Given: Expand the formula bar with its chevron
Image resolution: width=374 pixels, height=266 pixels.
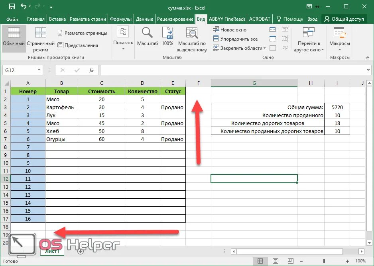Looking at the screenshot, I should point(368,70).
